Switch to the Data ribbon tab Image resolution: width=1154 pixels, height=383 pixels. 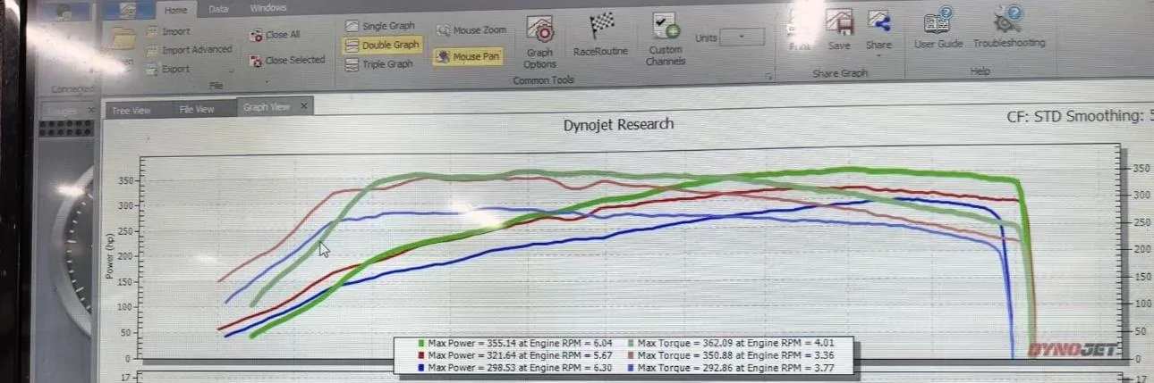(x=218, y=9)
